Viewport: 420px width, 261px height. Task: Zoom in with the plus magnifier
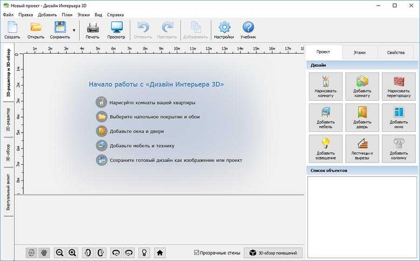72,253
